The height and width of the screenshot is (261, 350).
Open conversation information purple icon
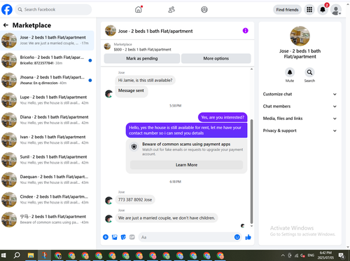point(245,31)
